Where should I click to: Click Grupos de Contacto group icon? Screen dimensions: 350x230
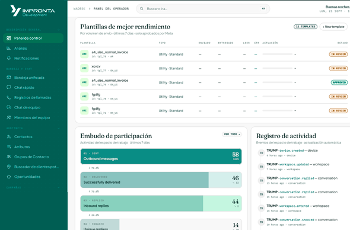coord(9,156)
